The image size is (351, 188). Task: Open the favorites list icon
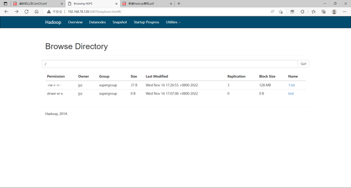point(313,12)
